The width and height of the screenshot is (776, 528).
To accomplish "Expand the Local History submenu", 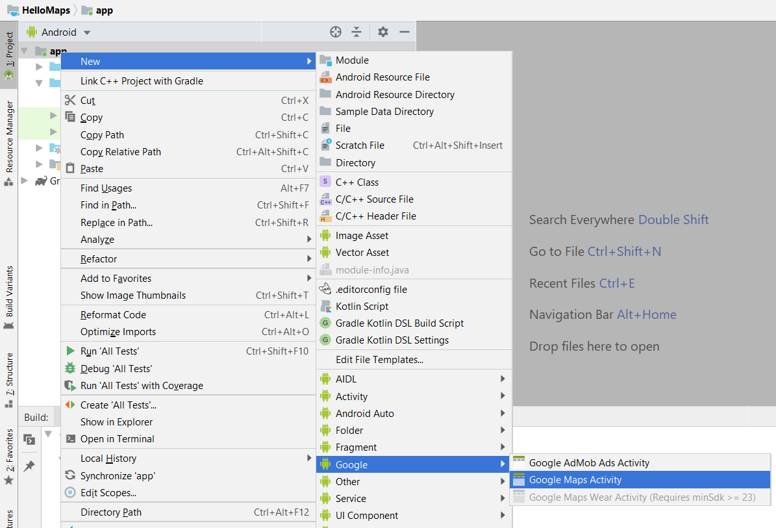I will (x=188, y=459).
